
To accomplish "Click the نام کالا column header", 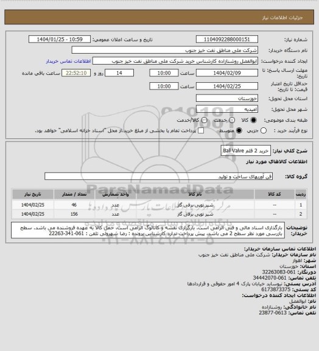I will pos(195,194).
